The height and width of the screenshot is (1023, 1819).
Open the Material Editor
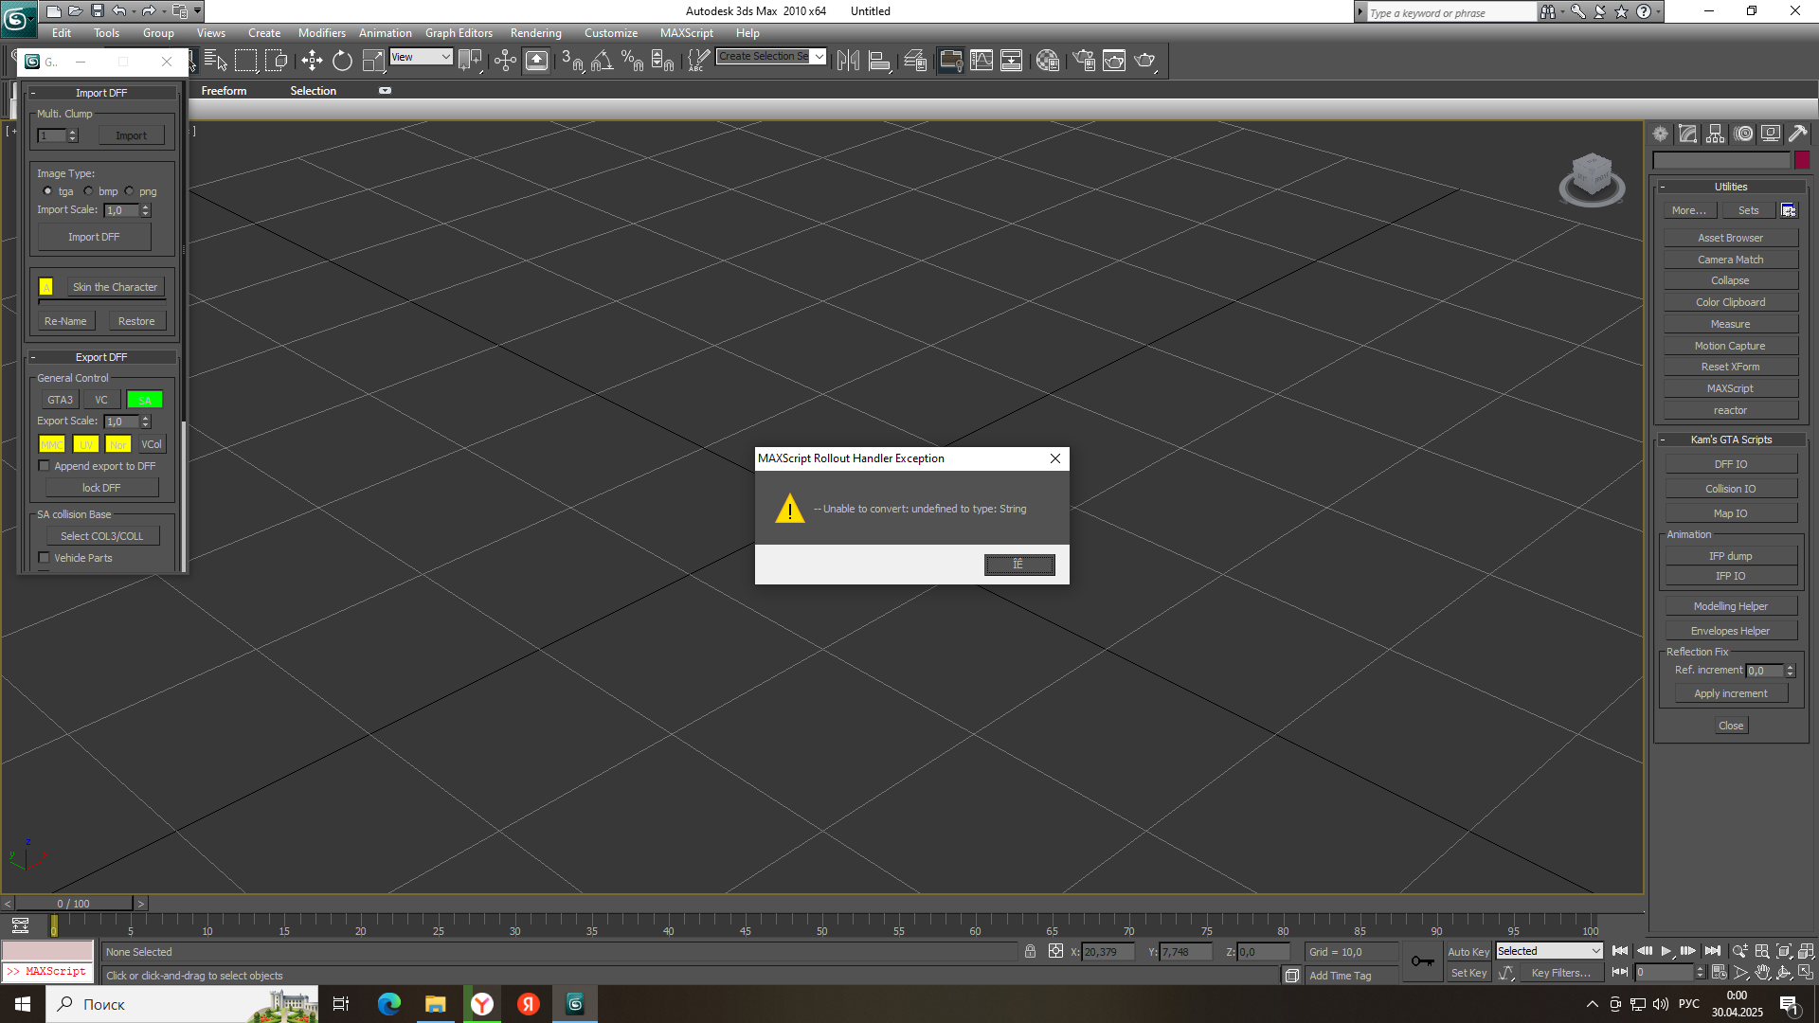[1047, 62]
